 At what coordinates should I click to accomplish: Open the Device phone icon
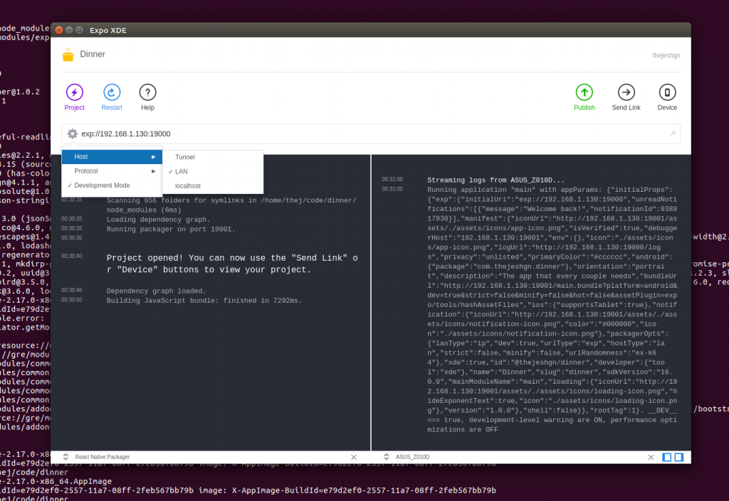point(666,92)
